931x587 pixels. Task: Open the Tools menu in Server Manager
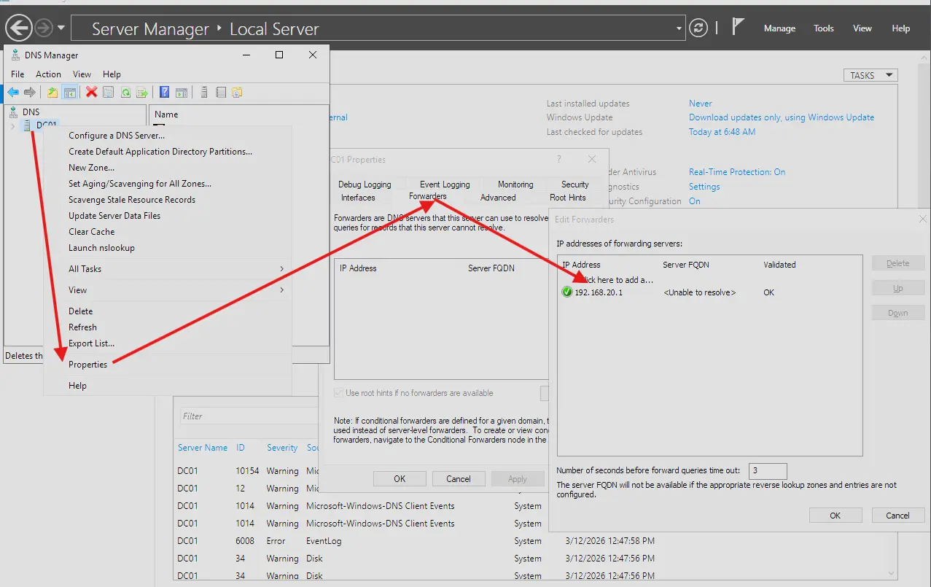click(824, 28)
